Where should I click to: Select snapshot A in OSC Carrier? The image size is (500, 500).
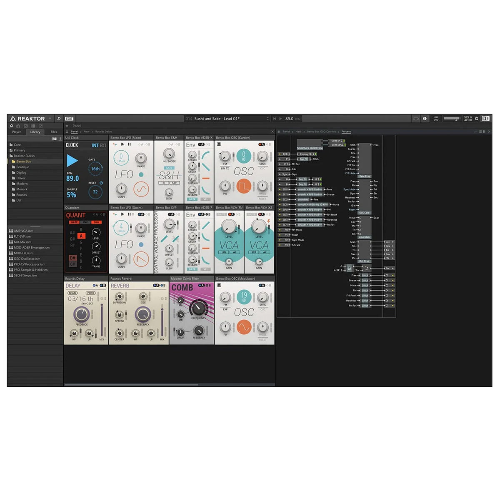pyautogui.click(x=262, y=144)
